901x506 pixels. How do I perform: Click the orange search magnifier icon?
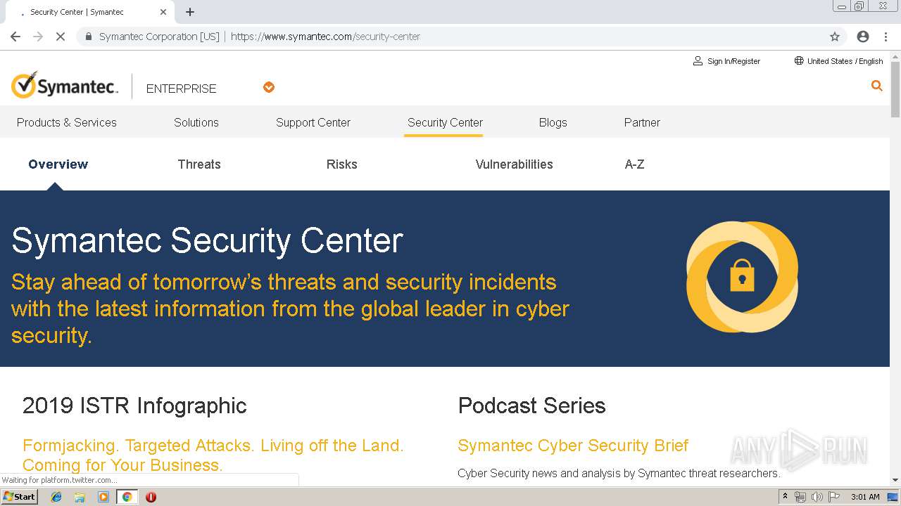(x=876, y=86)
